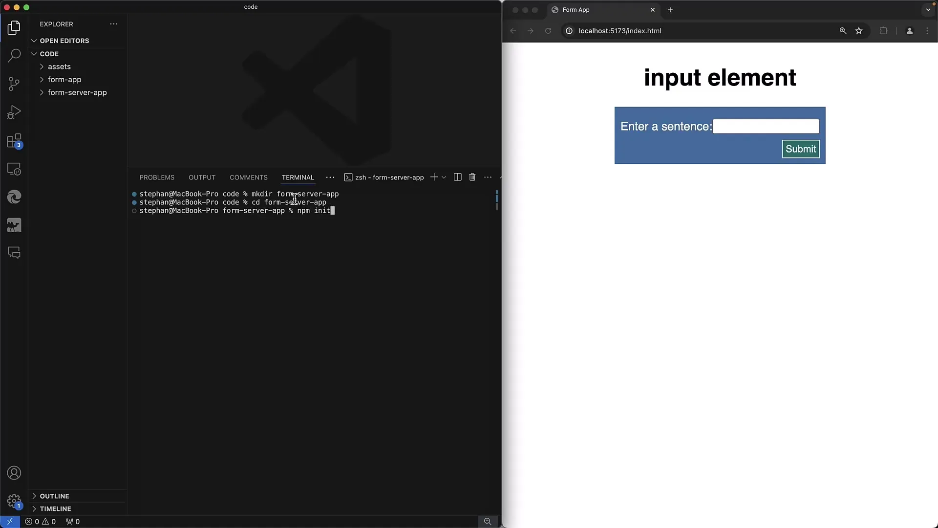Select the PROBLEMS tab
The width and height of the screenshot is (938, 528).
(x=157, y=177)
